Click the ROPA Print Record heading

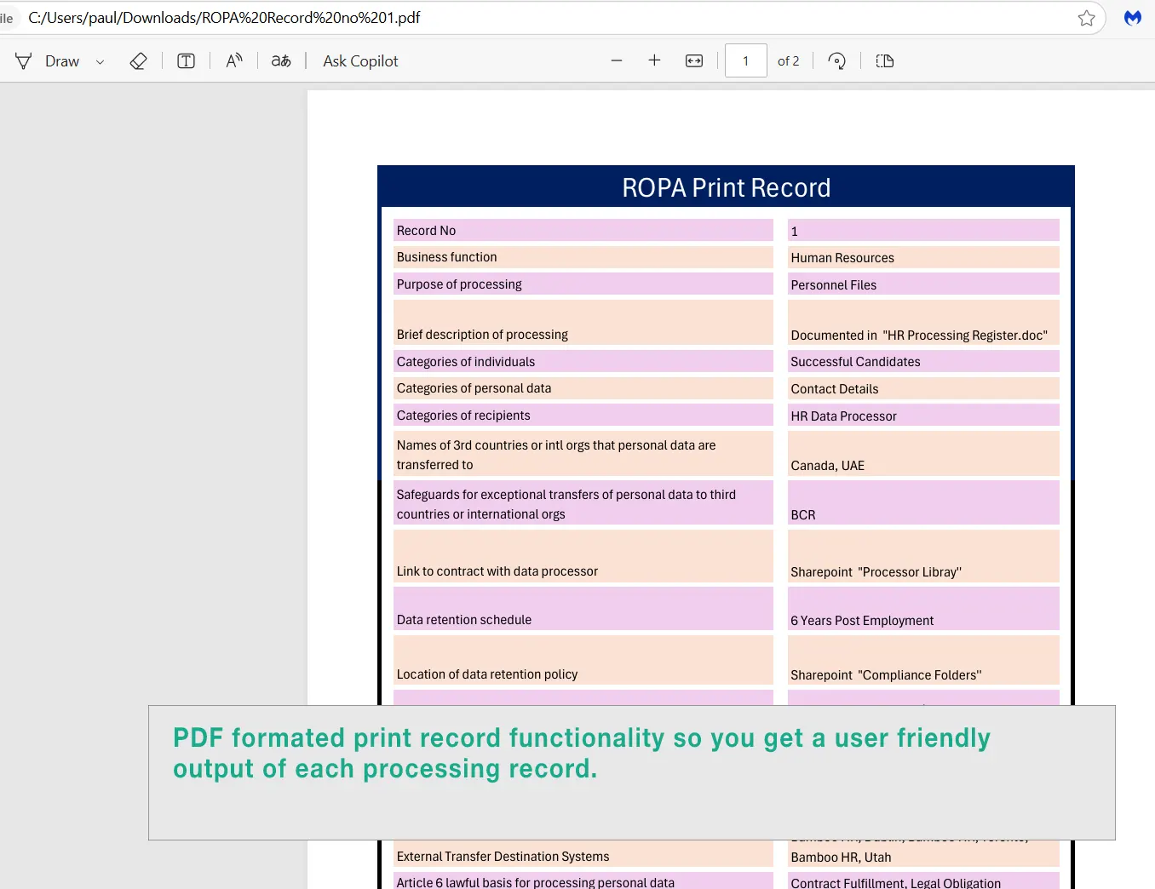click(726, 187)
